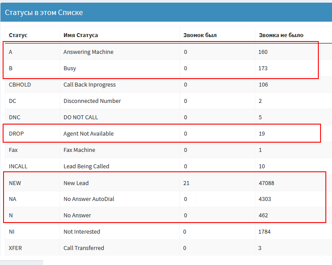Click the 'Call Transferred' status name

tap(84, 248)
